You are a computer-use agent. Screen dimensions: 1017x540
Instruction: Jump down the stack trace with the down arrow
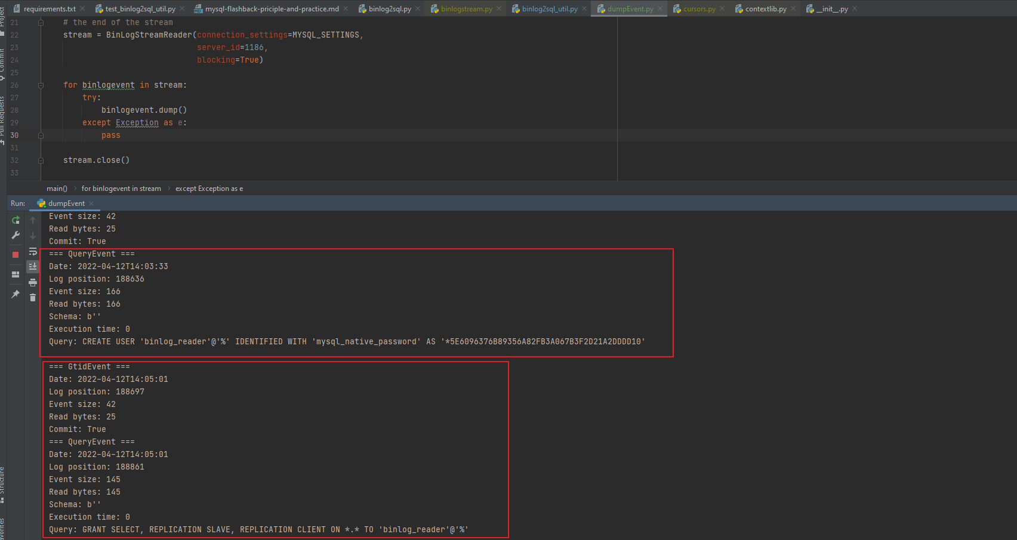coord(33,236)
